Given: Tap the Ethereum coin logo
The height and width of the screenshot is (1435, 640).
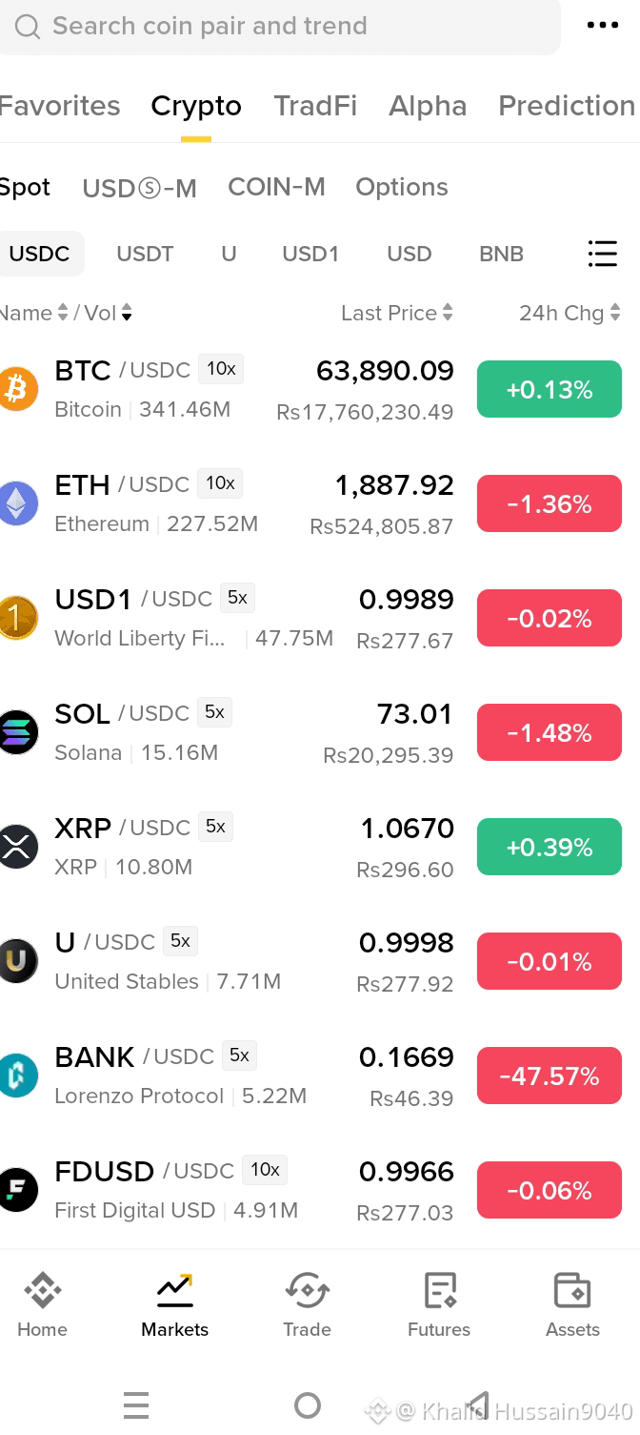Looking at the screenshot, I should click(x=17, y=503).
